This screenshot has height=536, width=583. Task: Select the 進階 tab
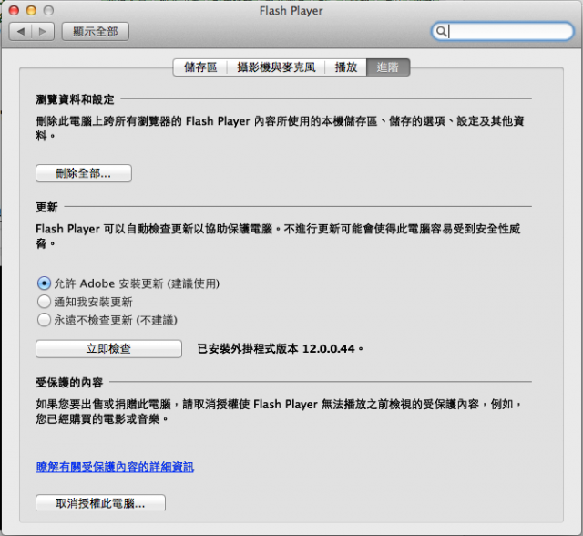tap(388, 67)
